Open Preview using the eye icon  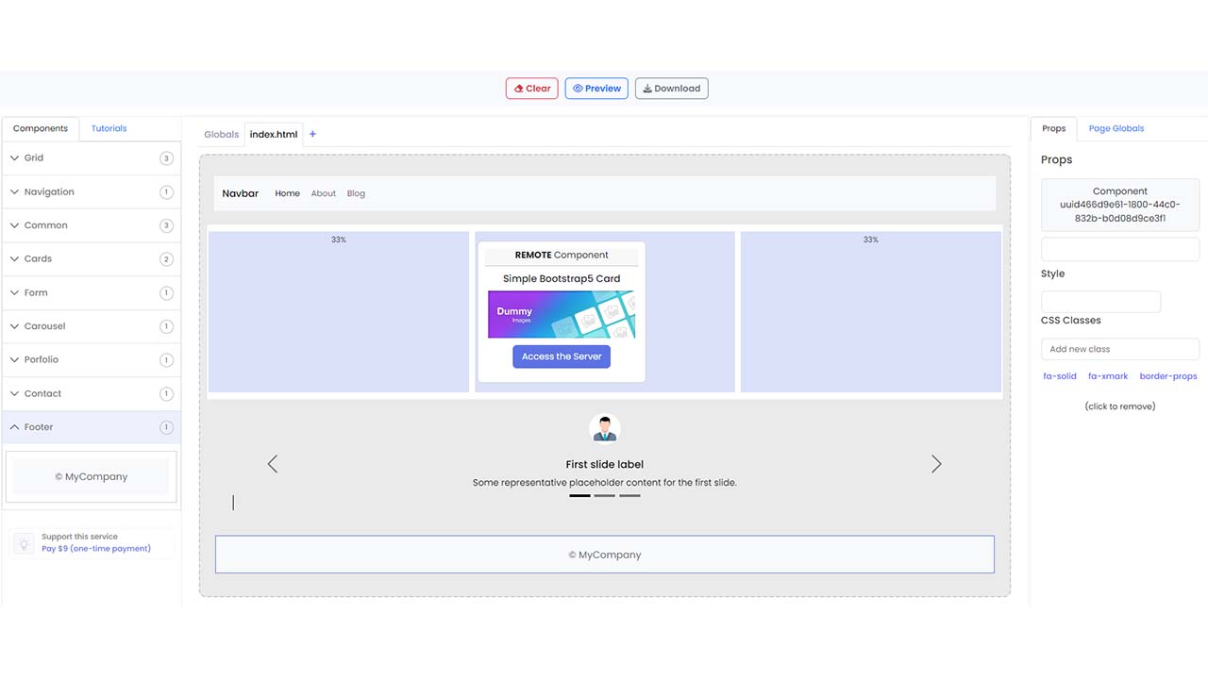coord(577,88)
